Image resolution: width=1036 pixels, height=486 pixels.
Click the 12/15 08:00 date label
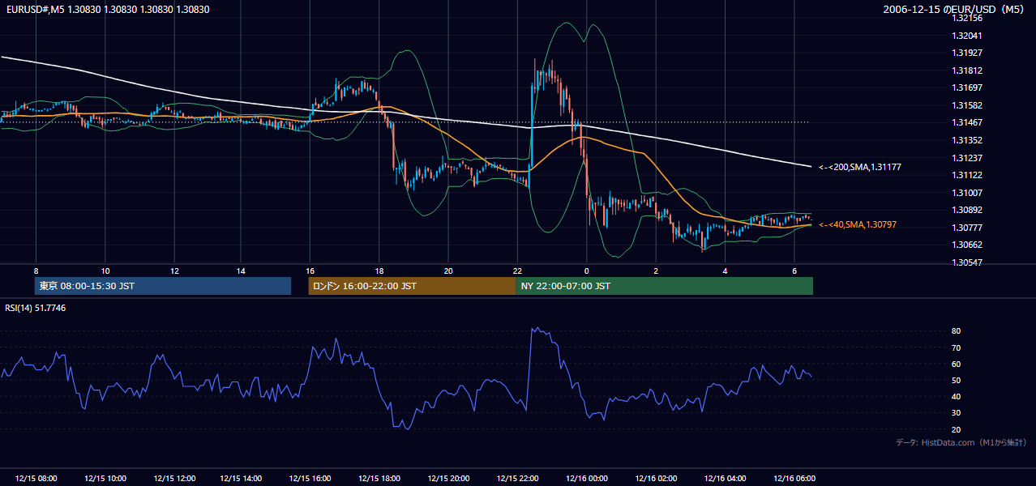click(x=36, y=478)
